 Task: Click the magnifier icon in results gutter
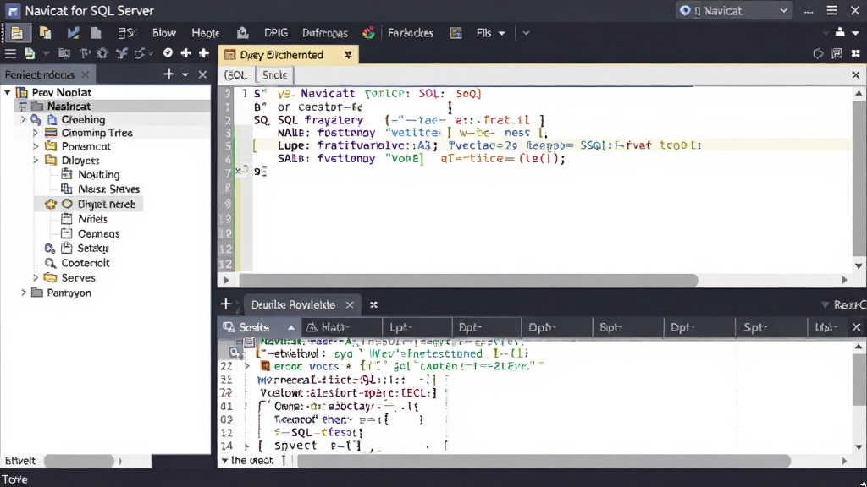(235, 353)
